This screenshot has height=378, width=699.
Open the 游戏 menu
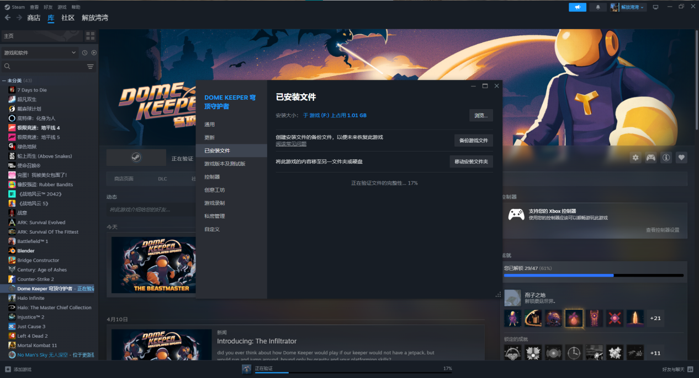point(62,7)
